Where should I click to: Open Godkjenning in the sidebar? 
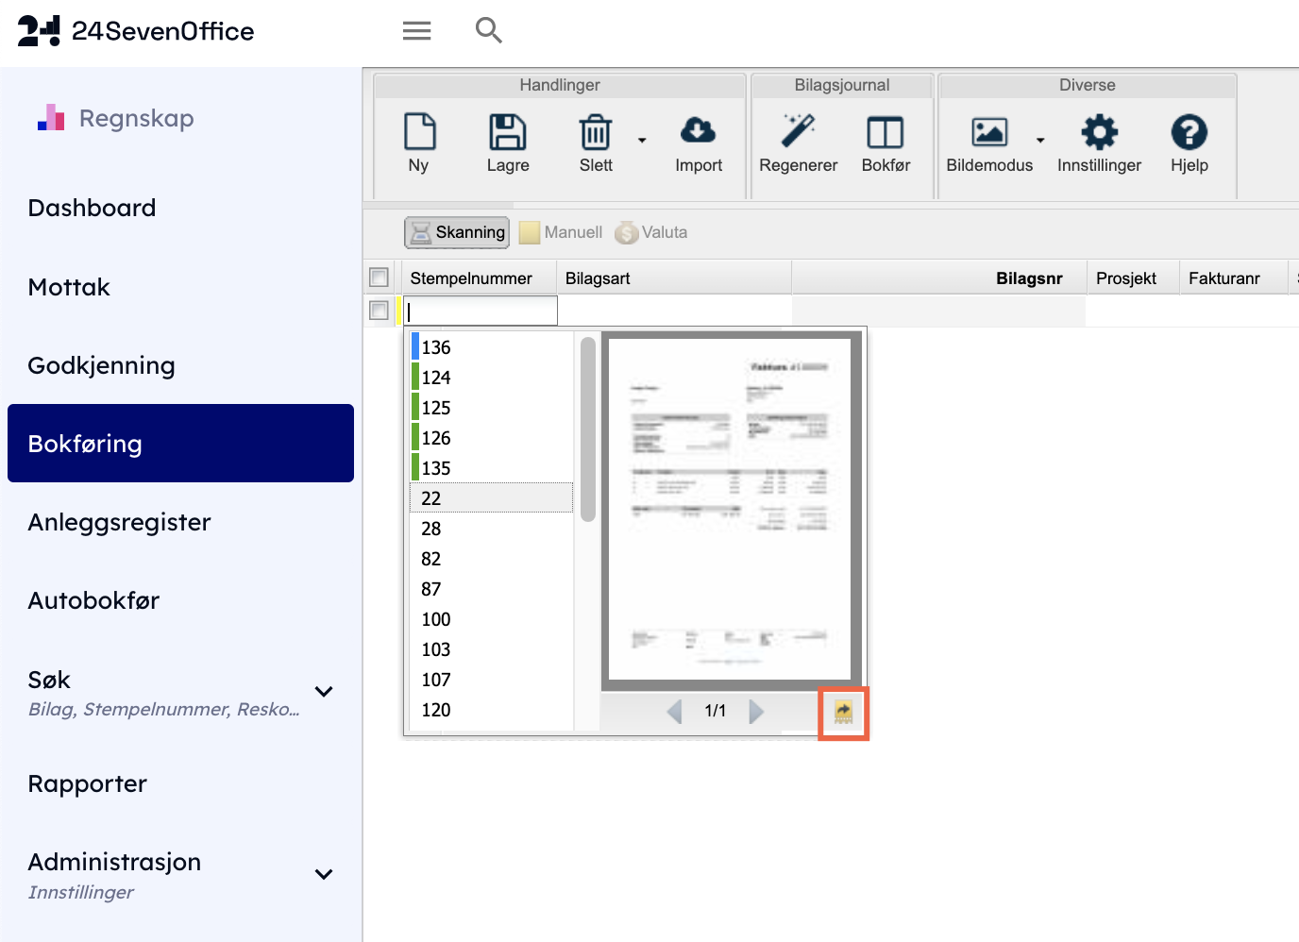tap(101, 365)
